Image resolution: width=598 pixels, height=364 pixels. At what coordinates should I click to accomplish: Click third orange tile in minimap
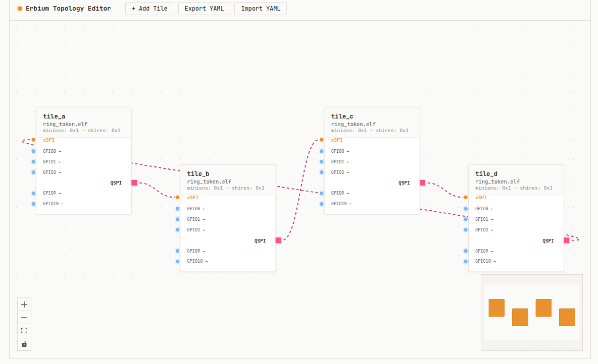543,308
